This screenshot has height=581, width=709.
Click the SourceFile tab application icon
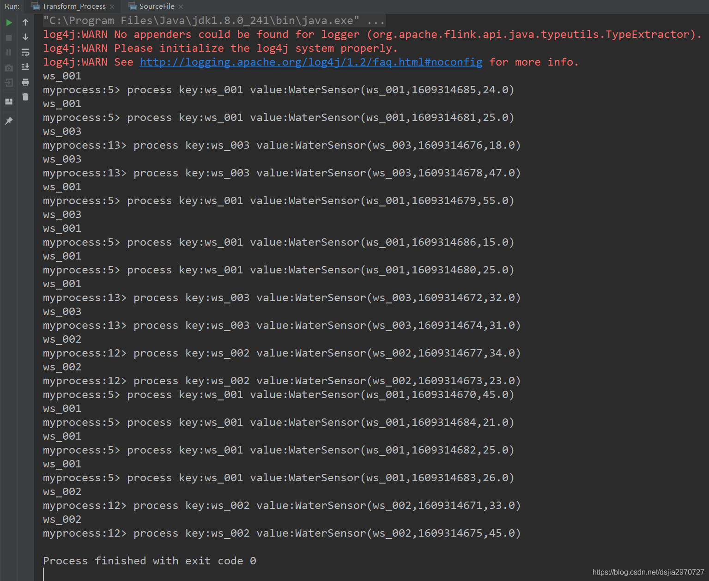(133, 6)
